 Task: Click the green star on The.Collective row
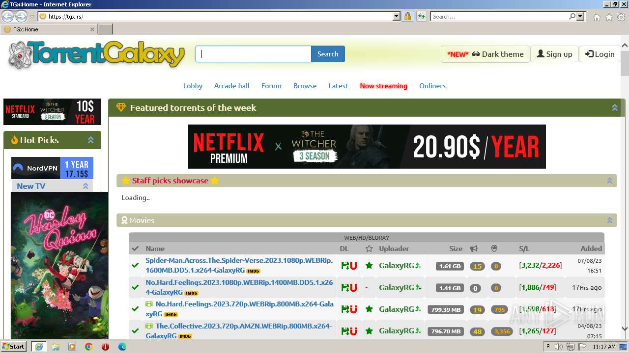pos(369,331)
